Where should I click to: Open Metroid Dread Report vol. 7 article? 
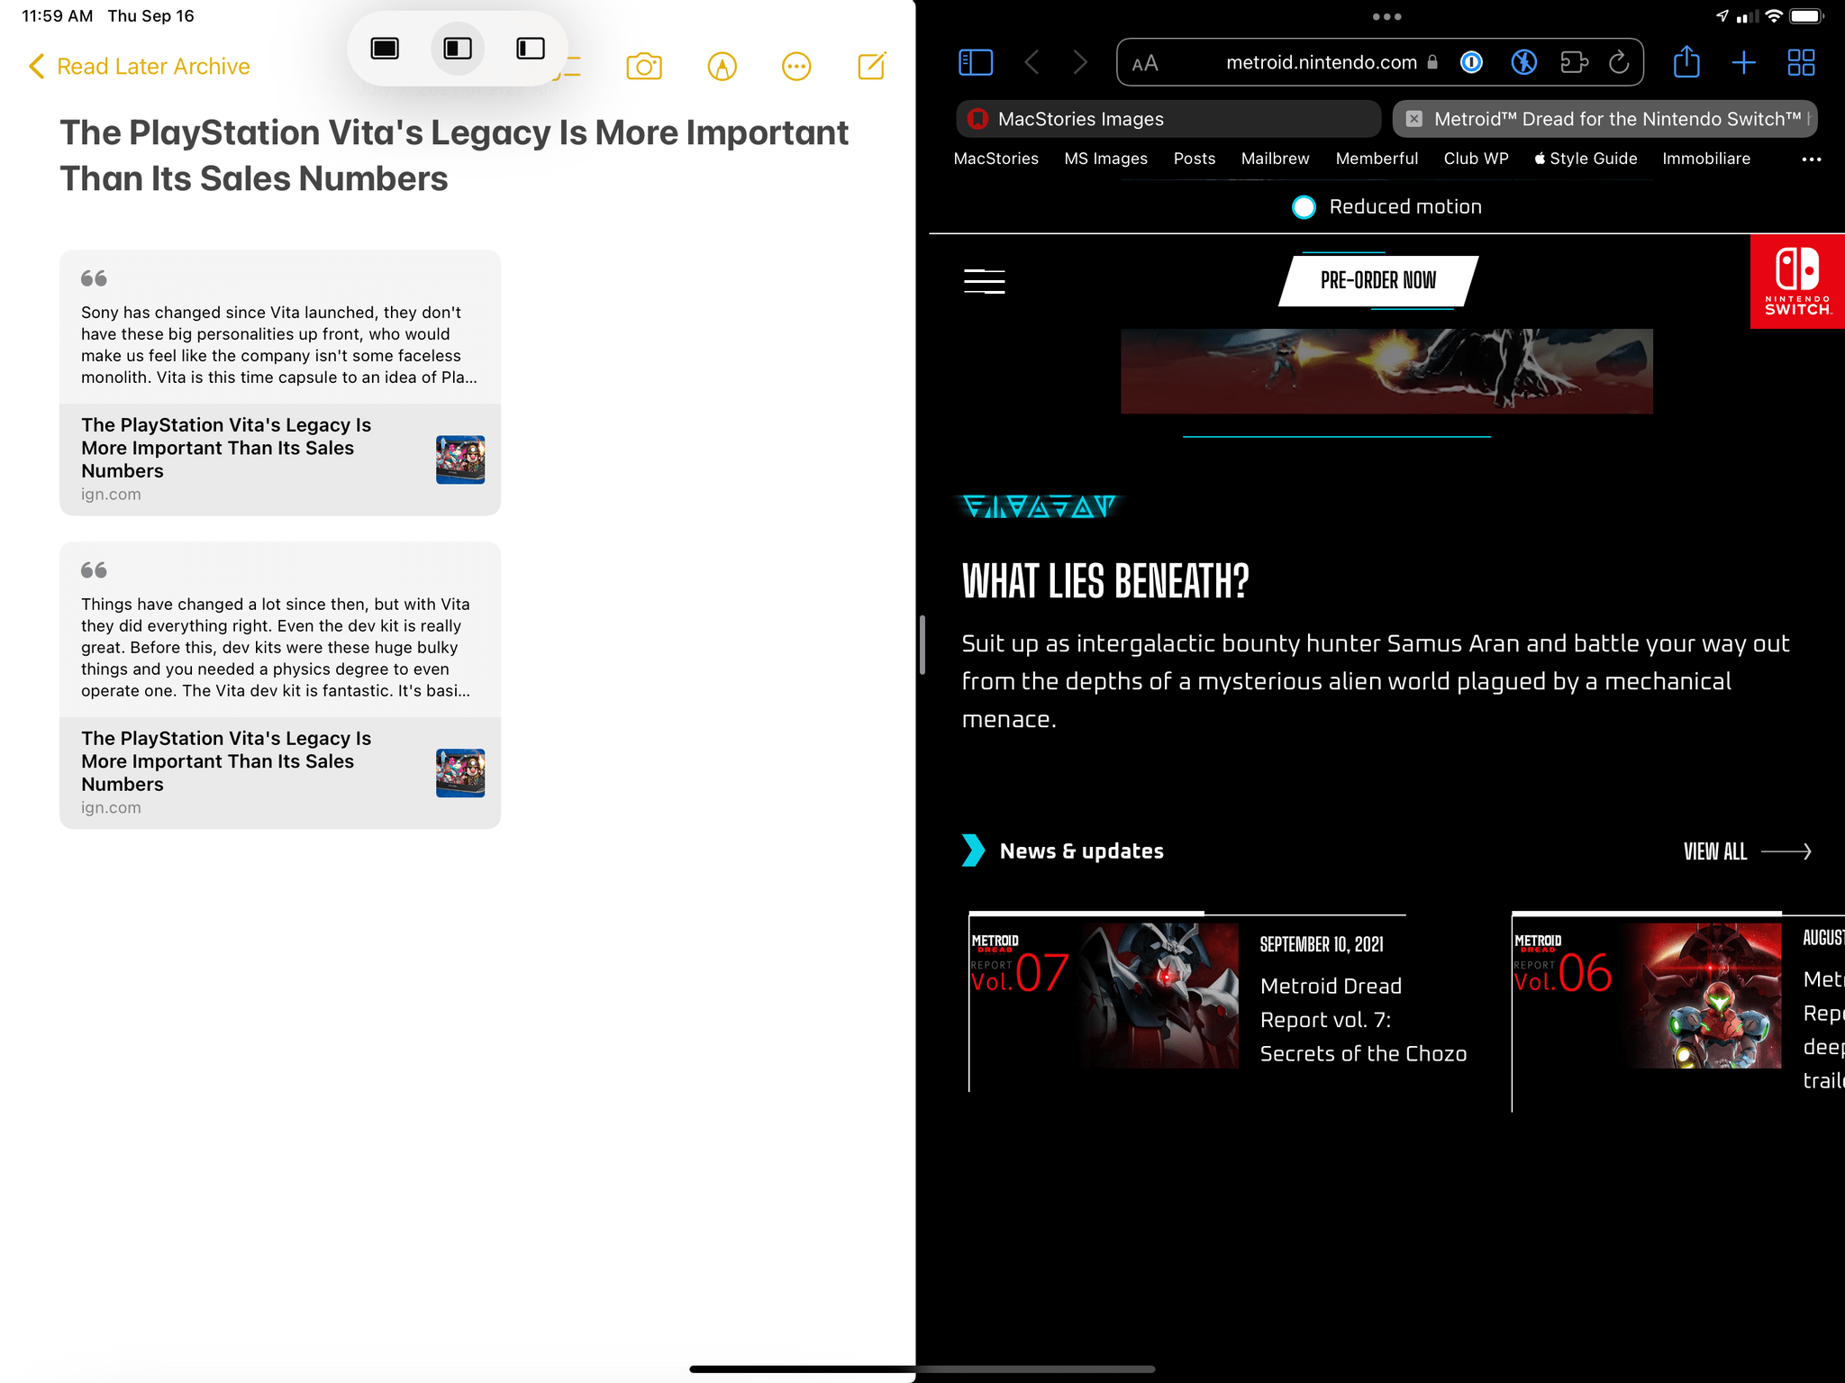coord(1363,1019)
